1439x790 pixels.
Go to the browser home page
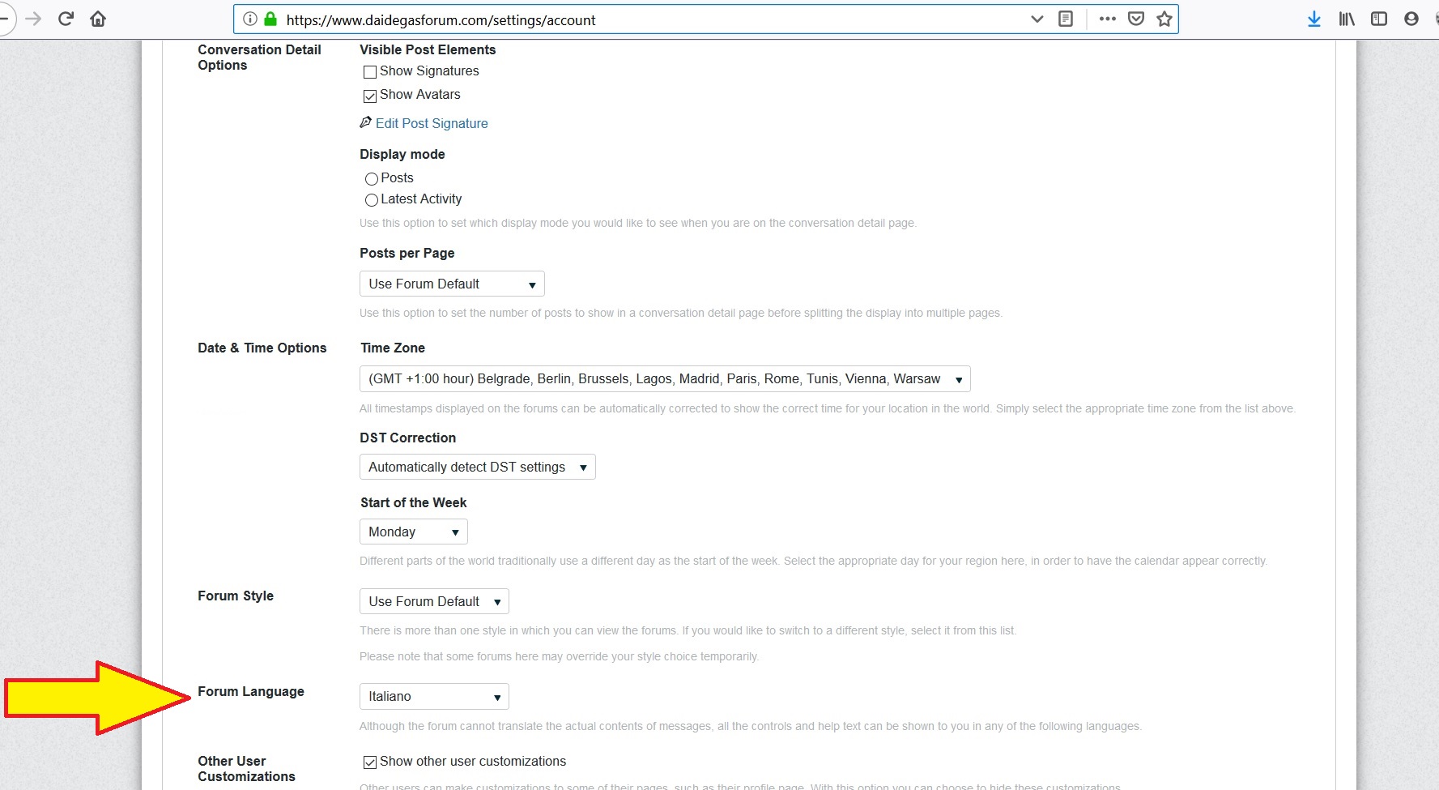pos(98,19)
